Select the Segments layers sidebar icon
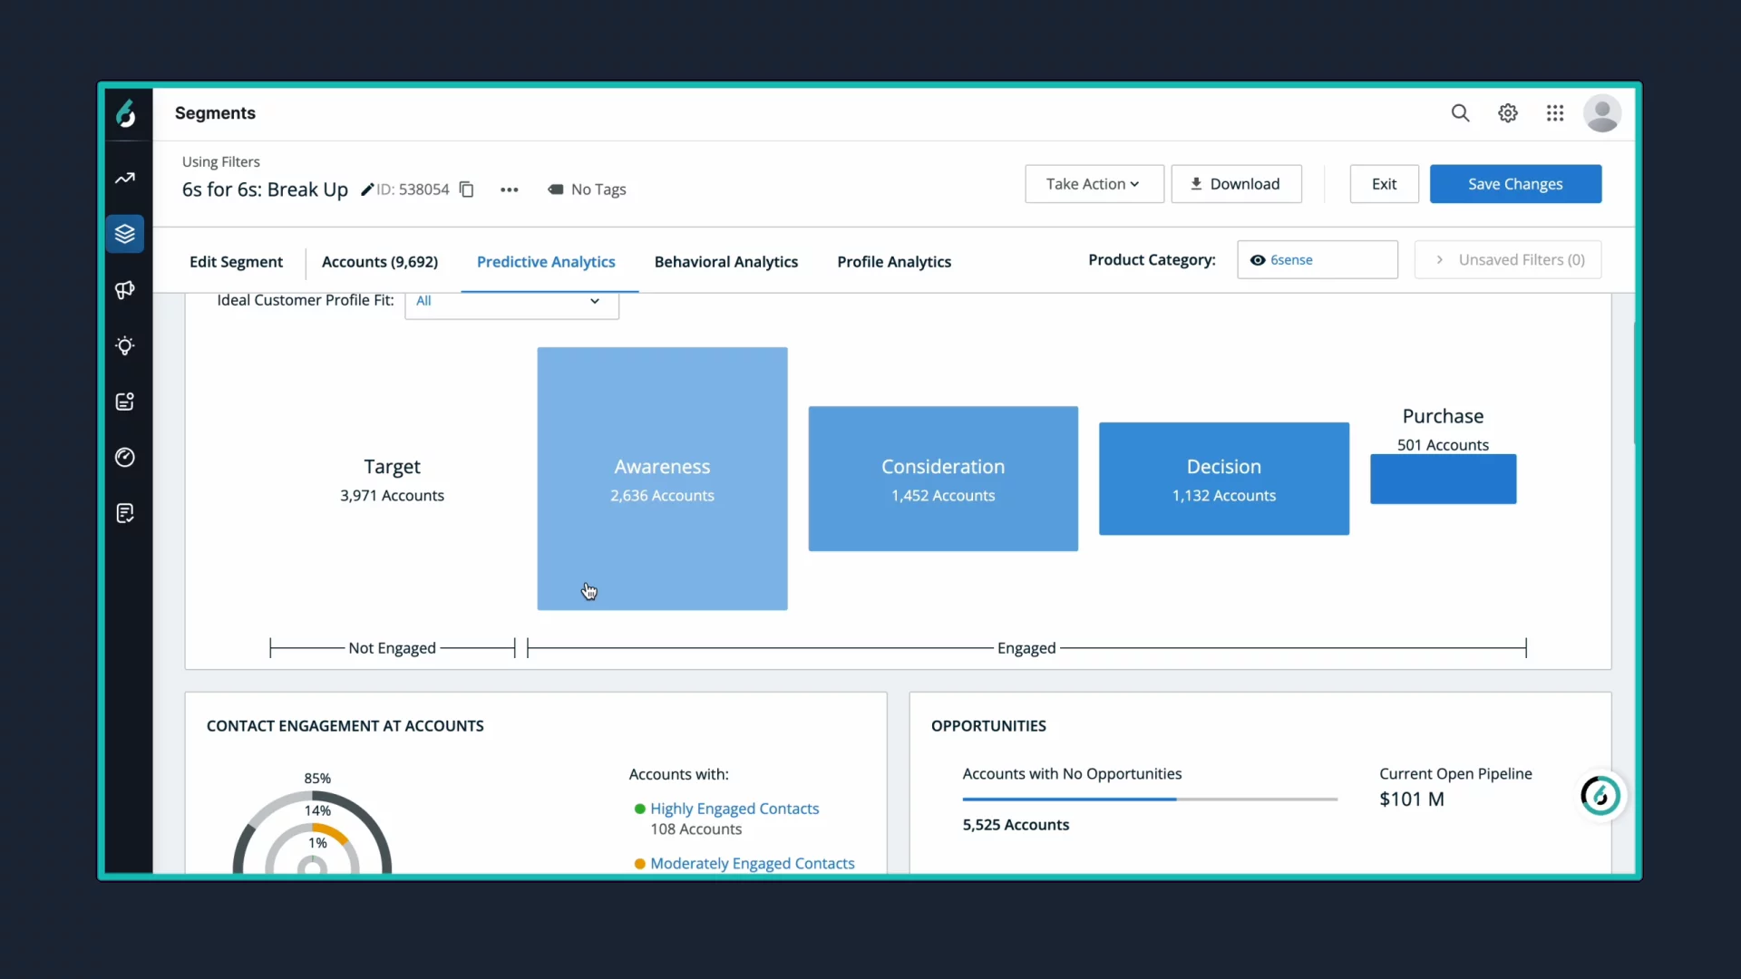 [125, 234]
